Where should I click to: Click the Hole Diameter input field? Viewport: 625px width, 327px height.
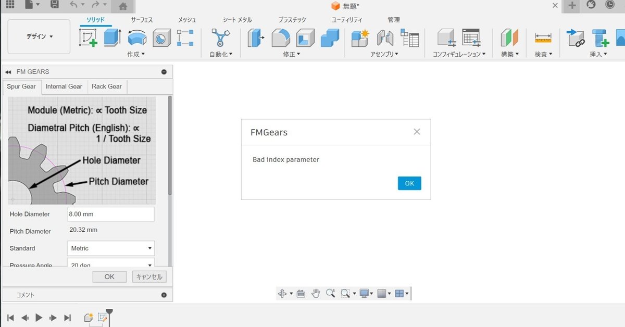click(111, 214)
